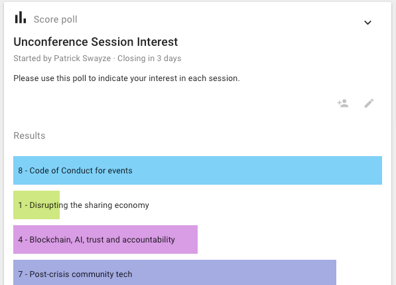Click the Closing in 3 days text

tap(149, 58)
